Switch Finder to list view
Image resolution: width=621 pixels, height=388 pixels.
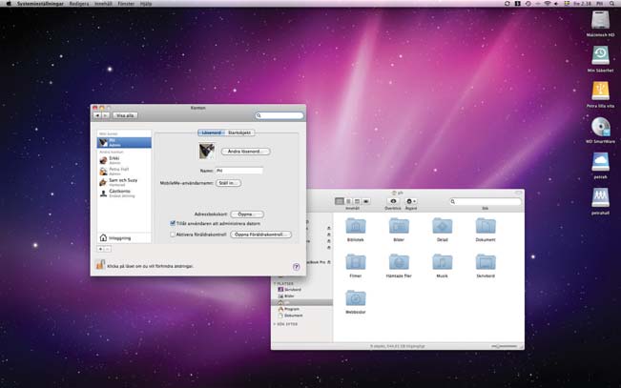tap(348, 201)
